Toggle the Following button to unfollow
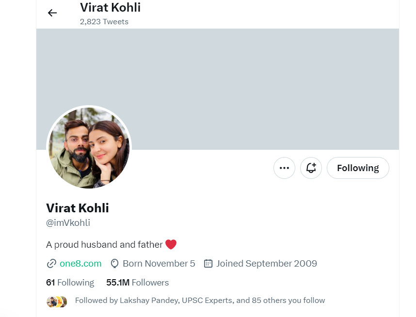 click(358, 168)
